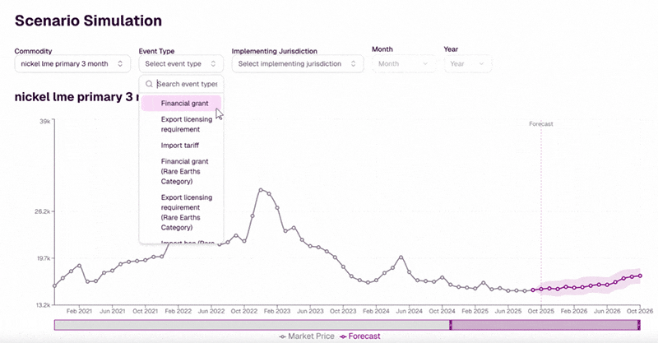This screenshot has width=658, height=343.
Task: Click the Year selector chevron arrow
Action: tap(480, 63)
